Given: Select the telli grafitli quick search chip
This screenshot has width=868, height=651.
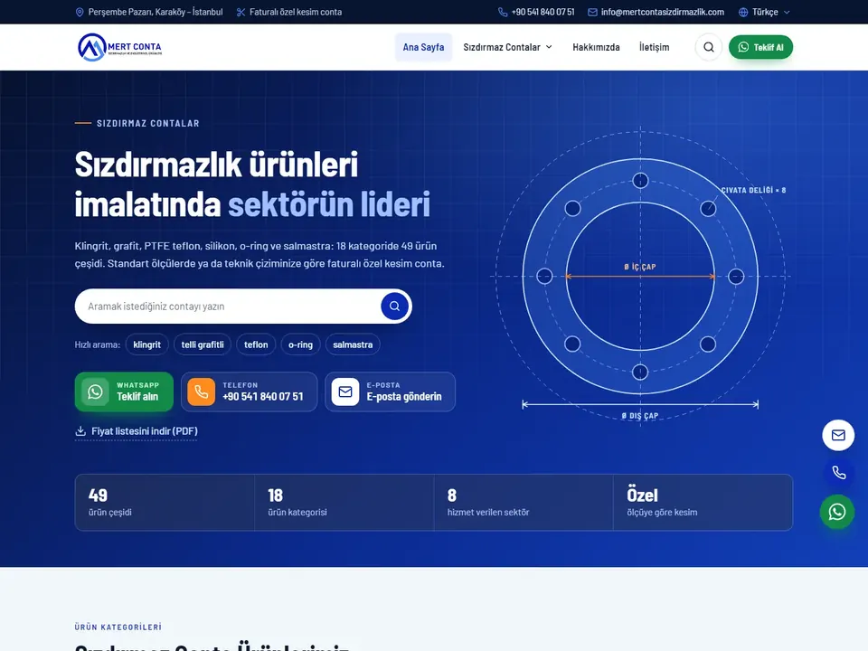Looking at the screenshot, I should (203, 344).
